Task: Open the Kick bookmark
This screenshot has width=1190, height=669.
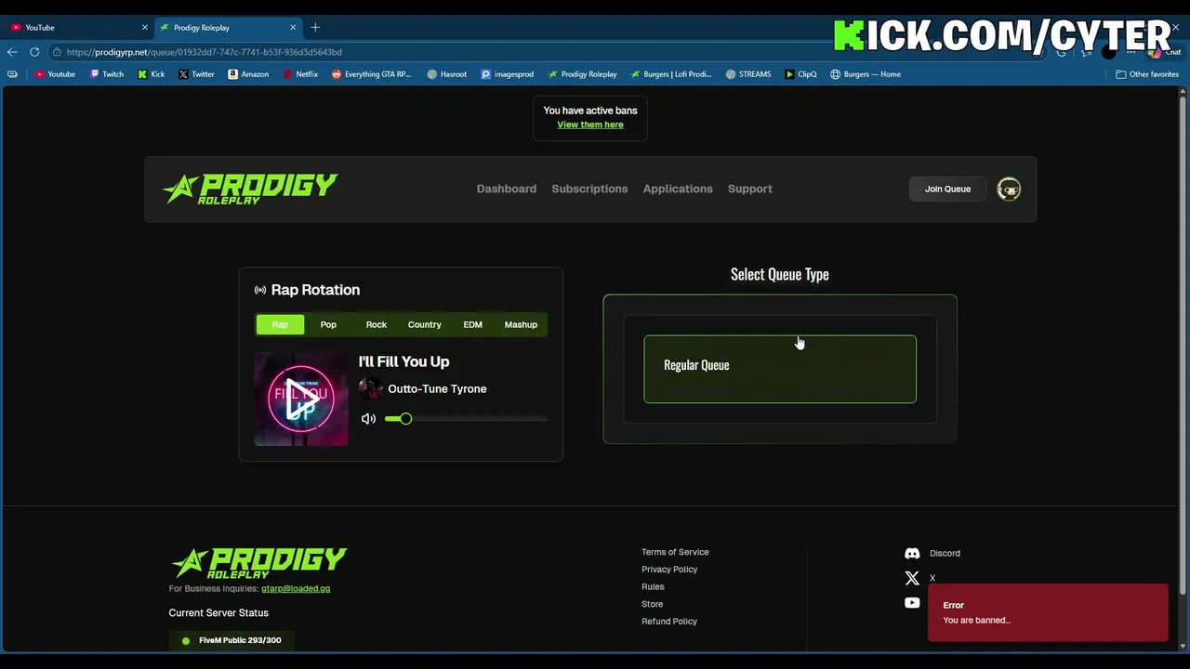Action: point(152,74)
